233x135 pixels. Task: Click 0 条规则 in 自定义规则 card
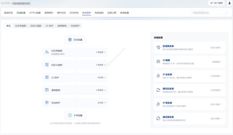pos(100,65)
